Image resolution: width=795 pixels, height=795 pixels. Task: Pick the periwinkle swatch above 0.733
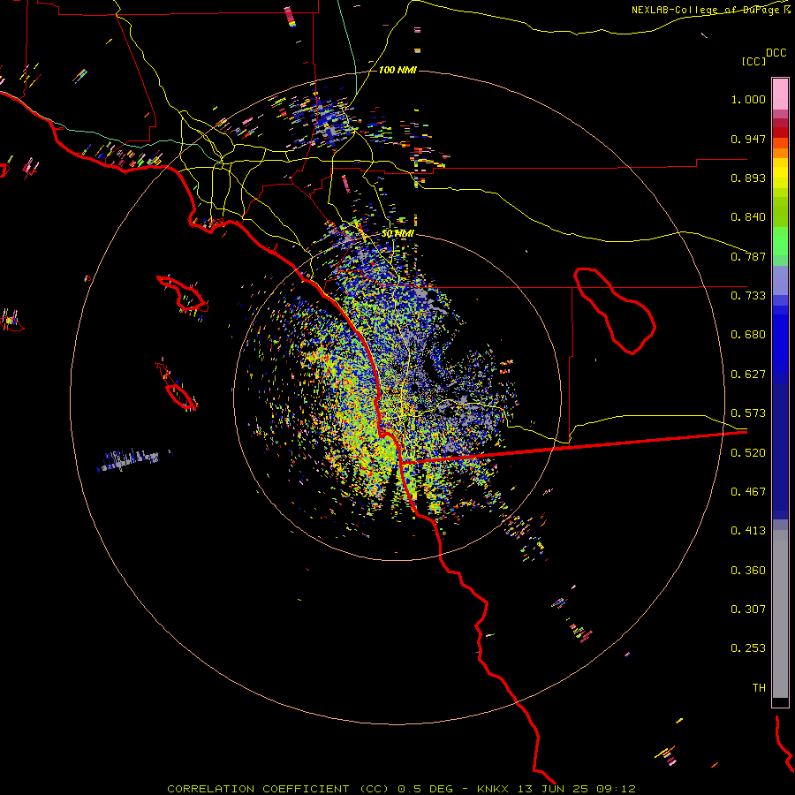(780, 280)
